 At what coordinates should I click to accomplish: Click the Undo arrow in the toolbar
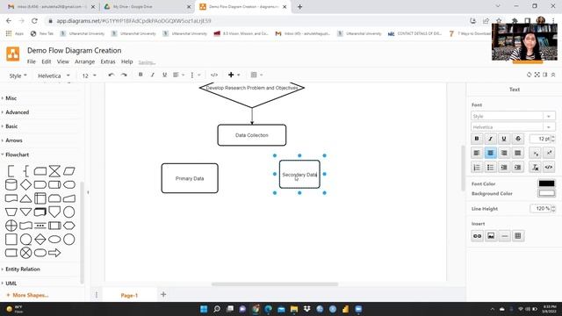112,75
